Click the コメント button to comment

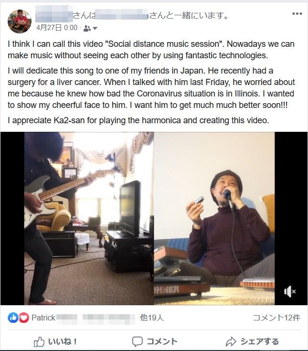[154, 341]
